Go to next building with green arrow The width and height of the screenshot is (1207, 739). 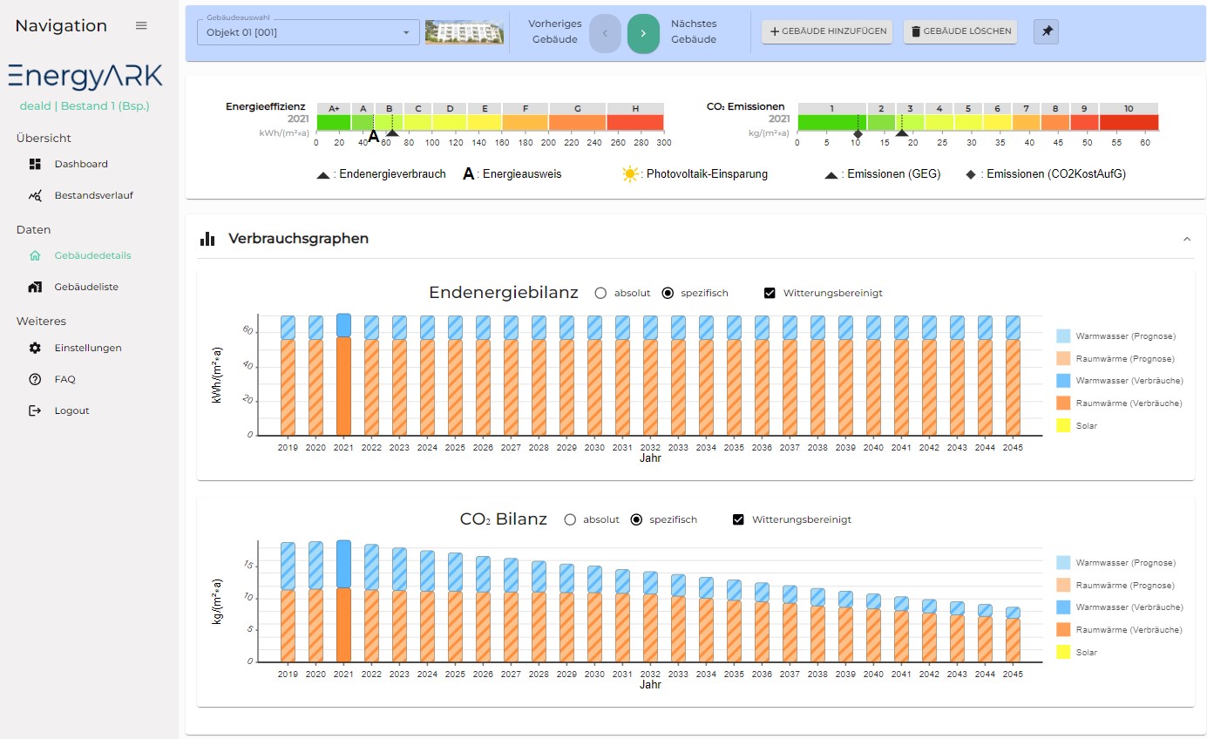(x=643, y=33)
